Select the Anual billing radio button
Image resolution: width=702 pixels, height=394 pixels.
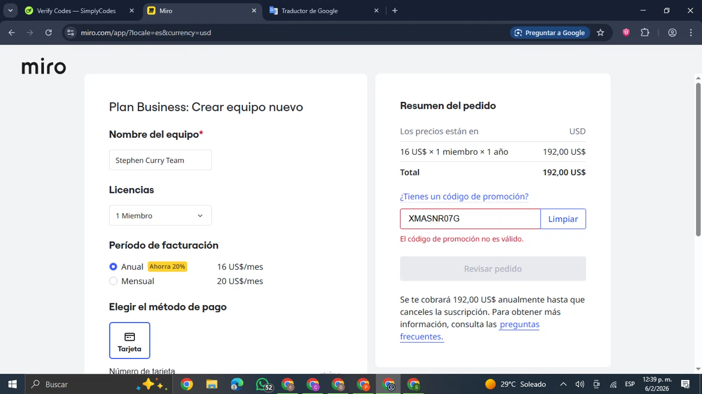point(113,266)
